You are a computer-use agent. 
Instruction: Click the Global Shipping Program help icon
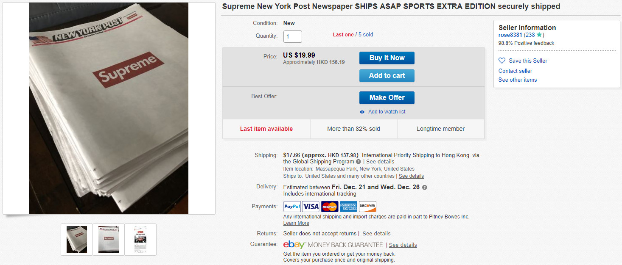click(x=359, y=162)
